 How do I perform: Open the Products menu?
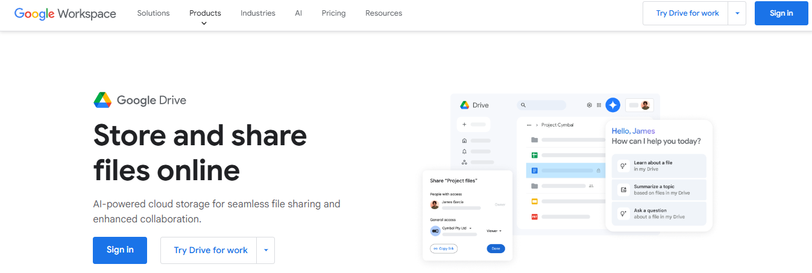click(205, 13)
